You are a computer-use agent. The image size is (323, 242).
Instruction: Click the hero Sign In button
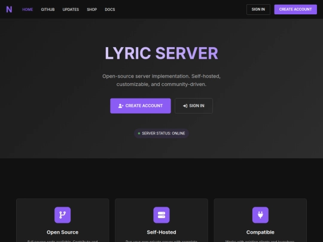tap(194, 106)
